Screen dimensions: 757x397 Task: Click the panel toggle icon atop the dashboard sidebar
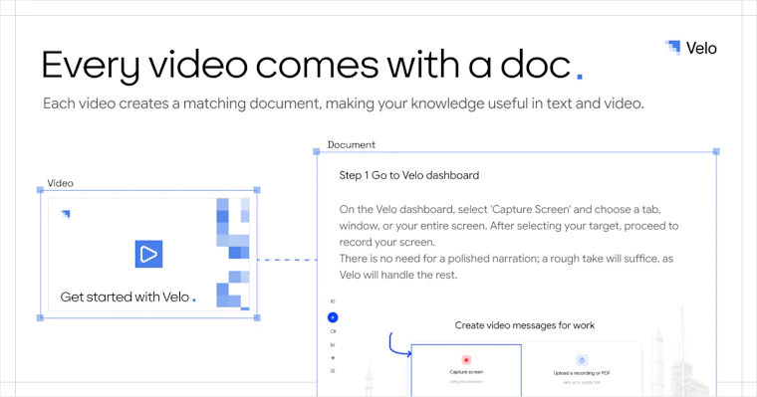click(x=333, y=301)
